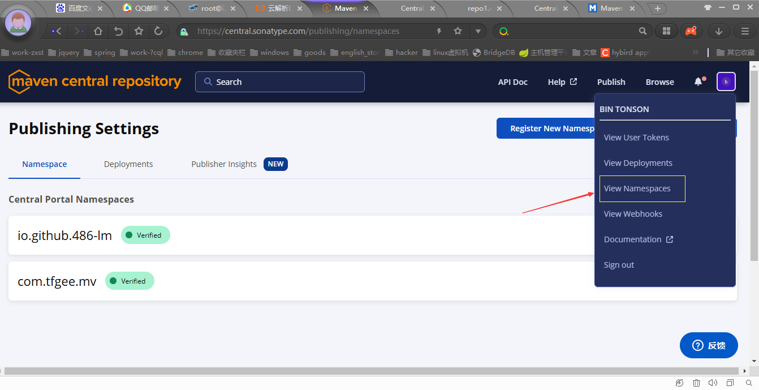Screen dimensions: 759x390
Task: Open the browser hamburger menu
Action: click(745, 31)
